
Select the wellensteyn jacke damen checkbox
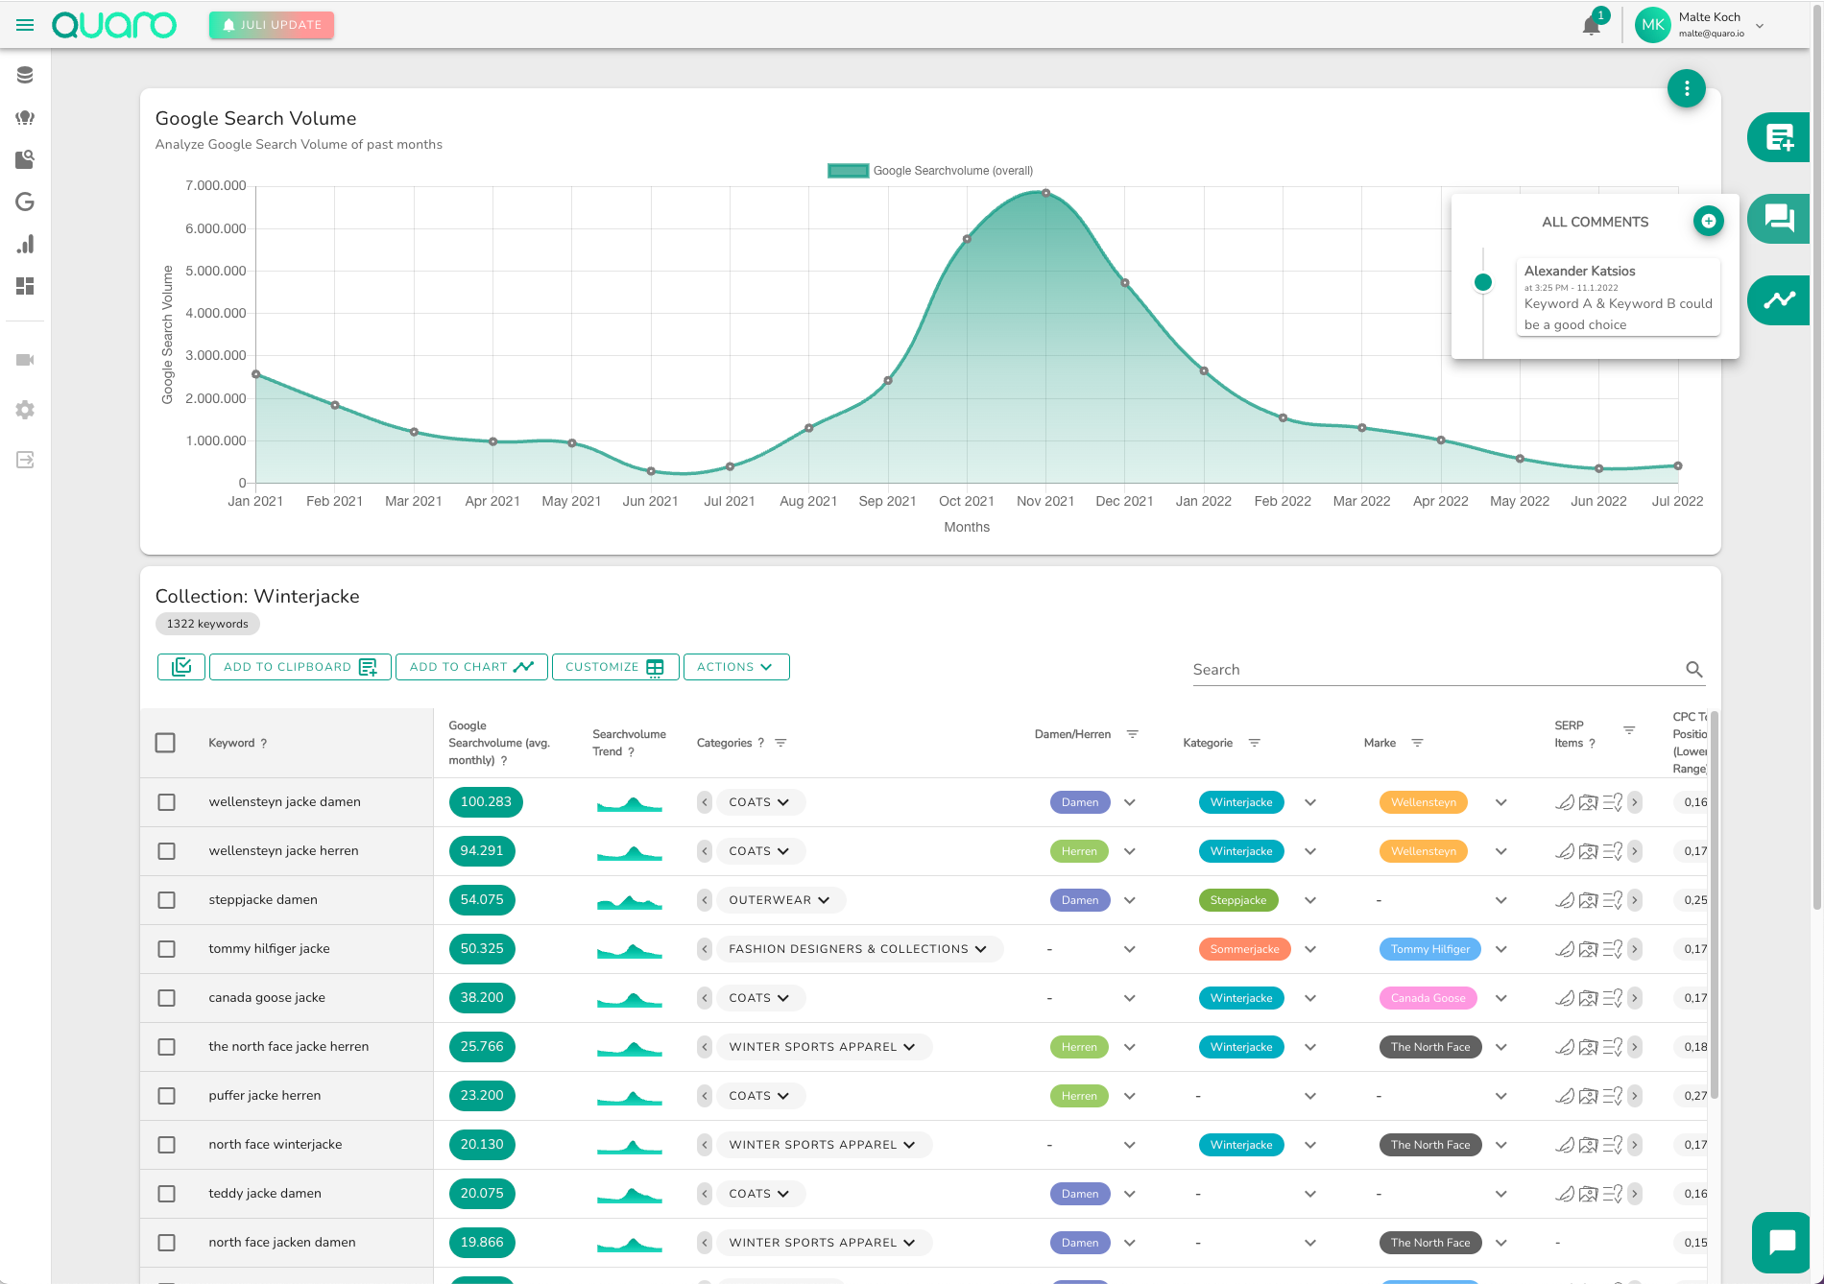(x=167, y=802)
